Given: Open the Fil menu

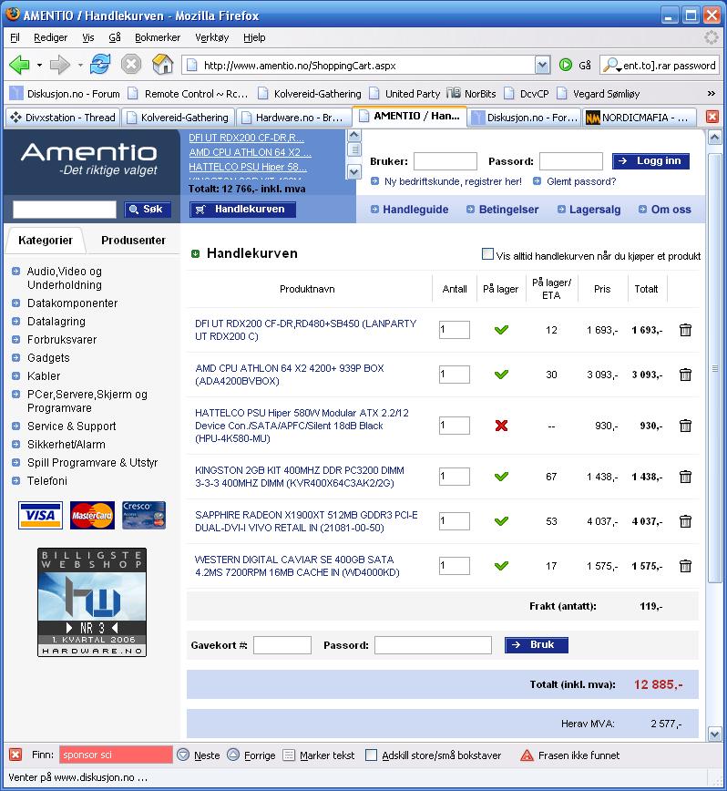Looking at the screenshot, I should pyautogui.click(x=15, y=37).
